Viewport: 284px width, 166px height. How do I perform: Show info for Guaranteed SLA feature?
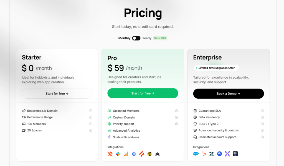click(x=262, y=111)
